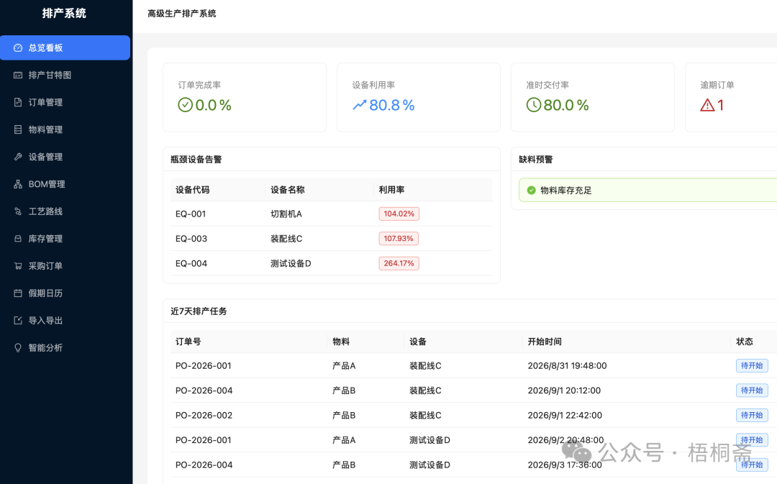The height and width of the screenshot is (484, 777).
Task: Click 待开始 tag for the 2026/8/31 19:48:00 row
Action: (x=752, y=365)
